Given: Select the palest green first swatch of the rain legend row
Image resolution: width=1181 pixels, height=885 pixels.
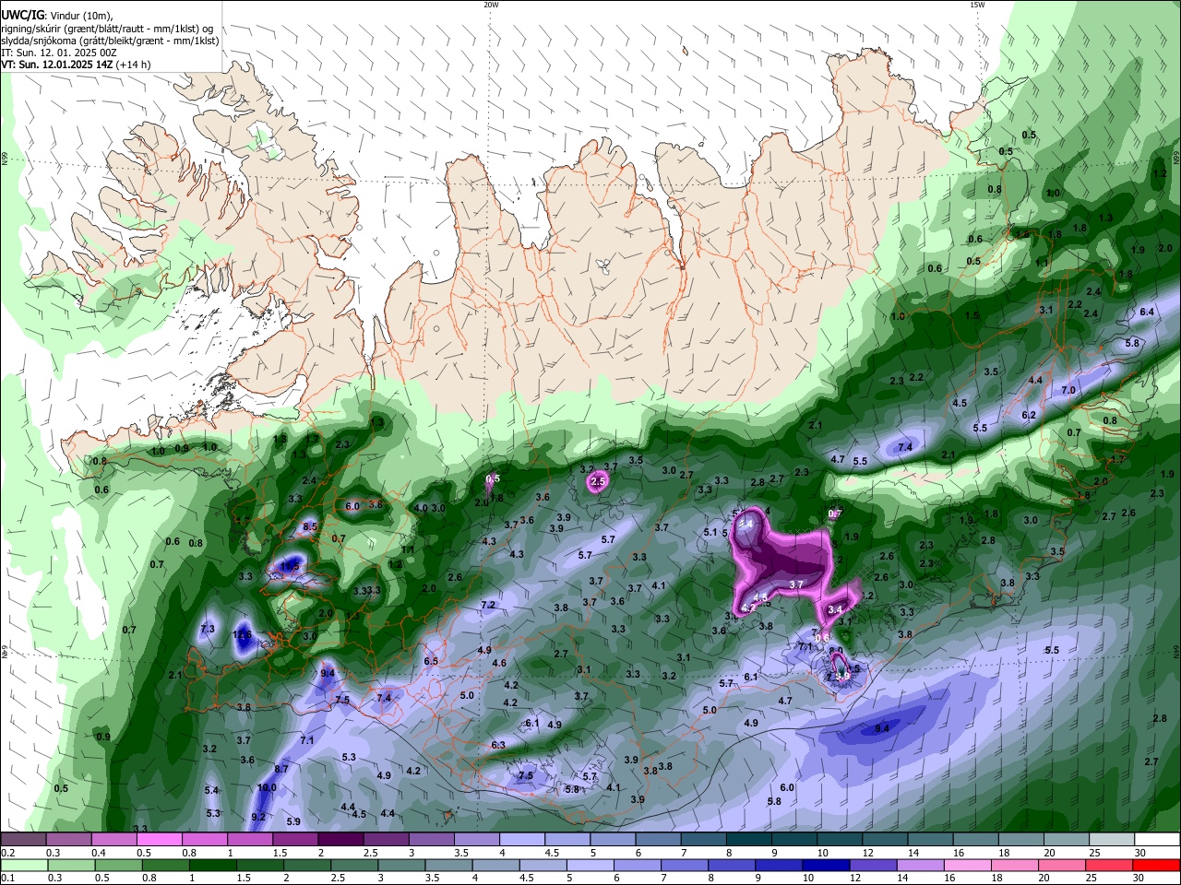Looking at the screenshot, I should (23, 865).
